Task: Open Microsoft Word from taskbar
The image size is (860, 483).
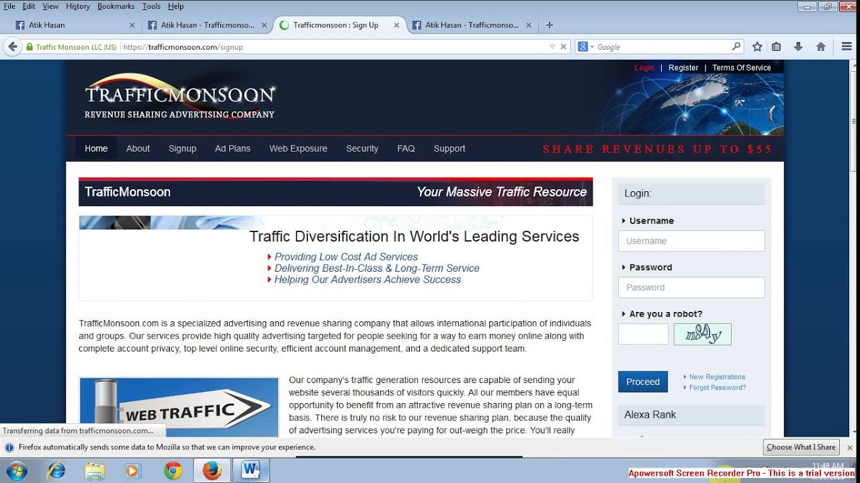Action: pos(251,471)
